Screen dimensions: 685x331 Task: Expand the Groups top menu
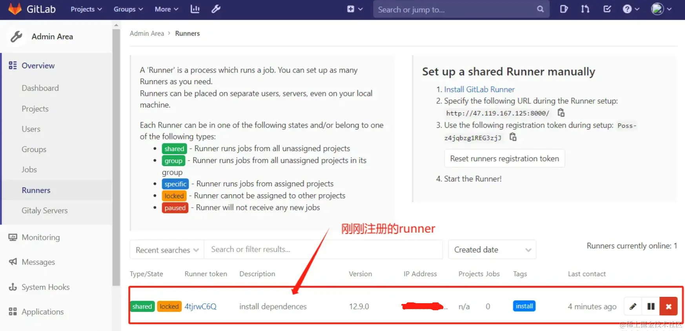click(128, 9)
